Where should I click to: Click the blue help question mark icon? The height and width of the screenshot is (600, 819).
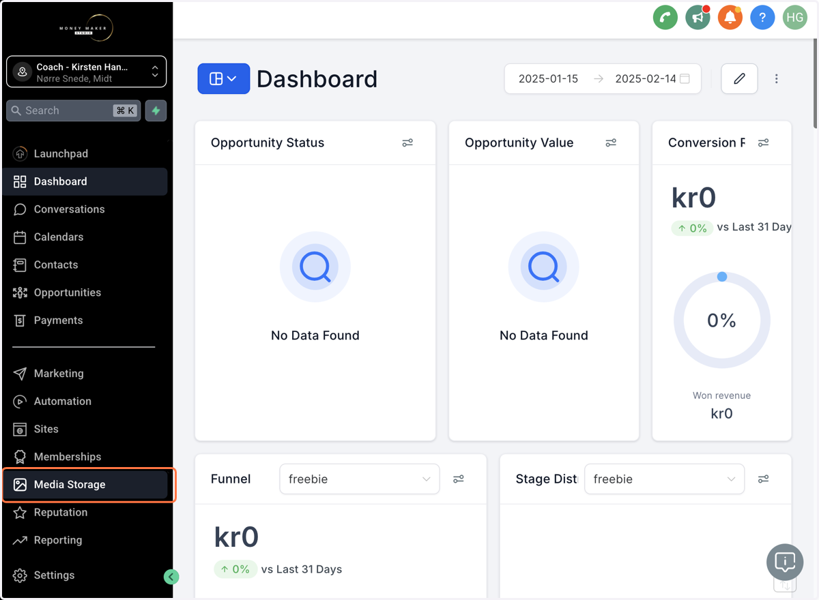point(762,18)
